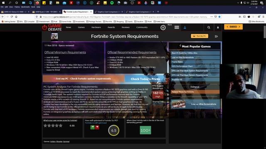This screenshot has width=266, height=149.
Task: Click the browser back arrow
Action: tap(3, 17)
